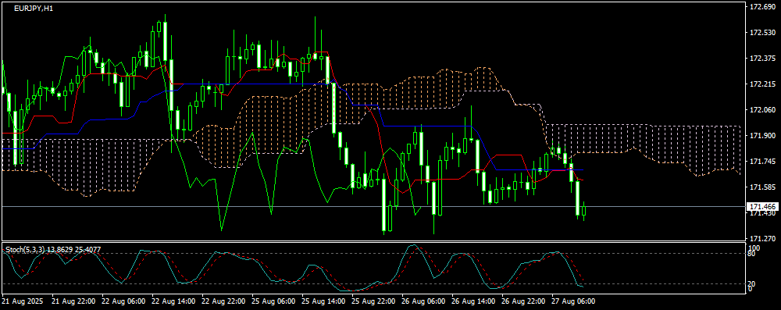
Task: Click the 171.430 price scale label
Action: pos(763,213)
